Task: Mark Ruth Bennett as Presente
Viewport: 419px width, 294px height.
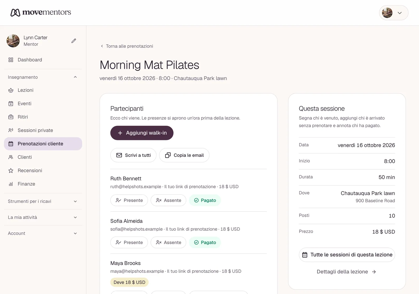Action: point(129,200)
